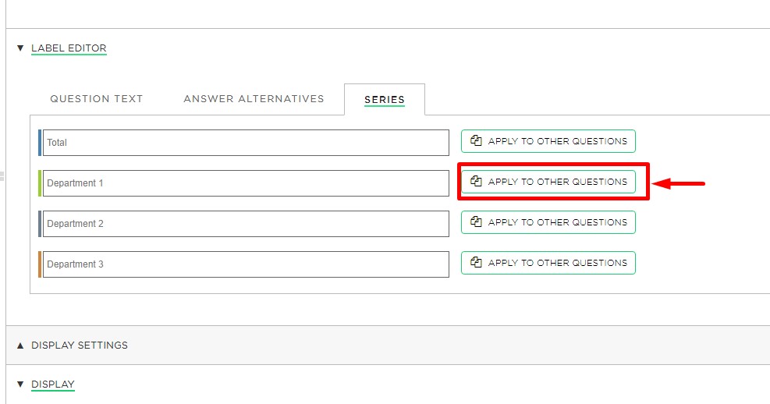This screenshot has width=770, height=404.
Task: Click copy icon in Department 1 row button
Action: (x=476, y=181)
